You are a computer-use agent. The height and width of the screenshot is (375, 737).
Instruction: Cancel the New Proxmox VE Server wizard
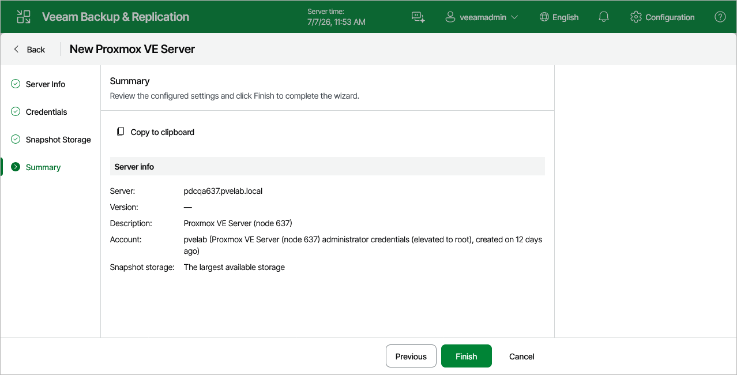(x=522, y=356)
